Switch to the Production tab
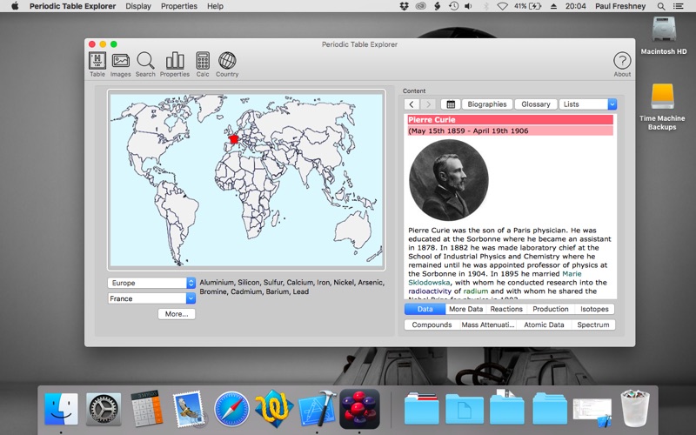The height and width of the screenshot is (435, 696). pos(551,309)
